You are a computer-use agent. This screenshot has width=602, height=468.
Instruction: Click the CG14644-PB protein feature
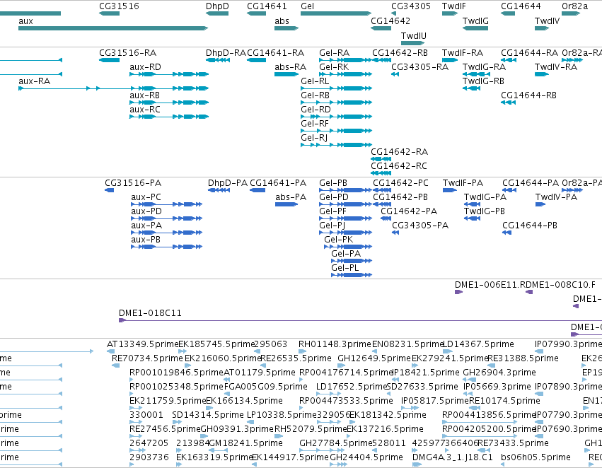point(507,233)
